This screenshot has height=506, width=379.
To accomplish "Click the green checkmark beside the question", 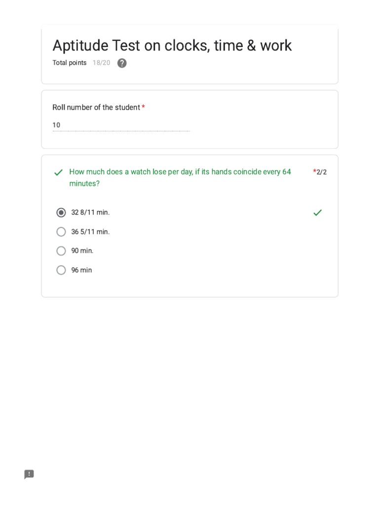I will point(59,172).
